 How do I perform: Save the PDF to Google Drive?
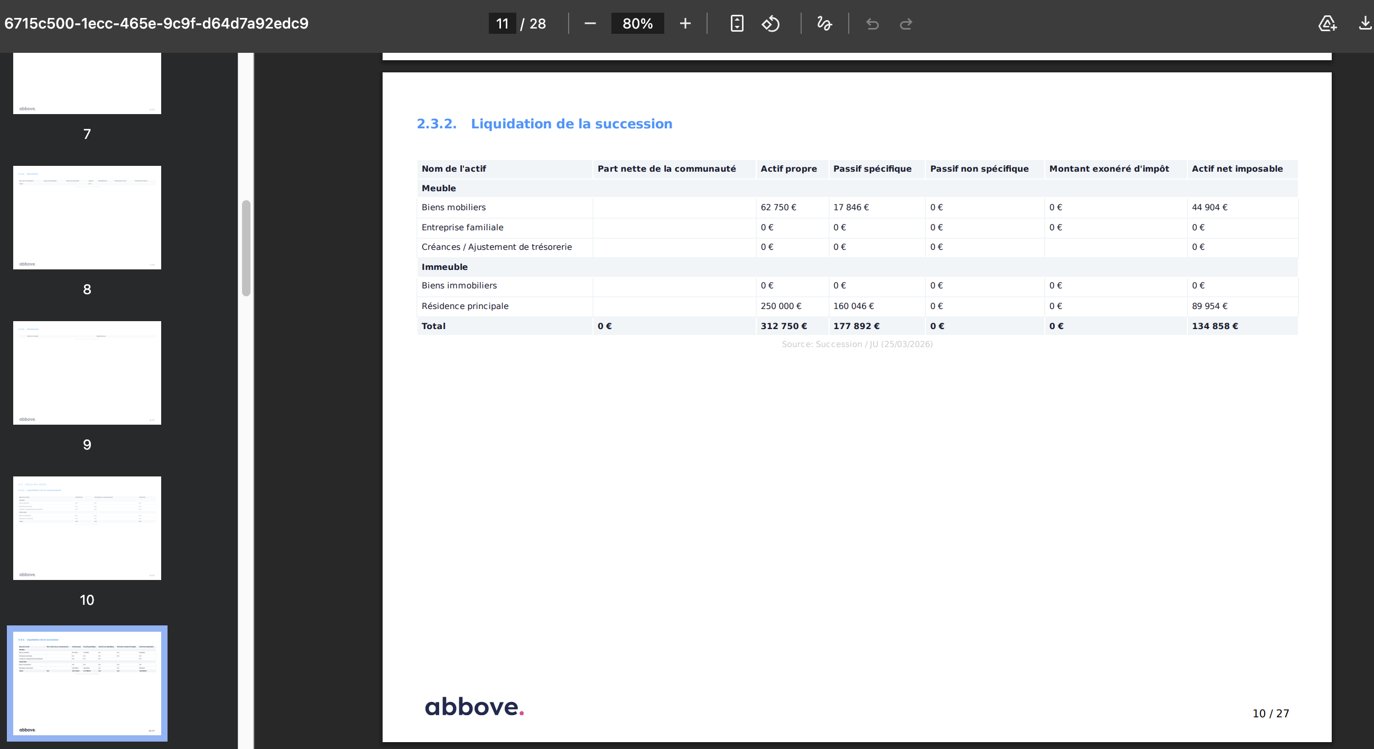click(1327, 23)
